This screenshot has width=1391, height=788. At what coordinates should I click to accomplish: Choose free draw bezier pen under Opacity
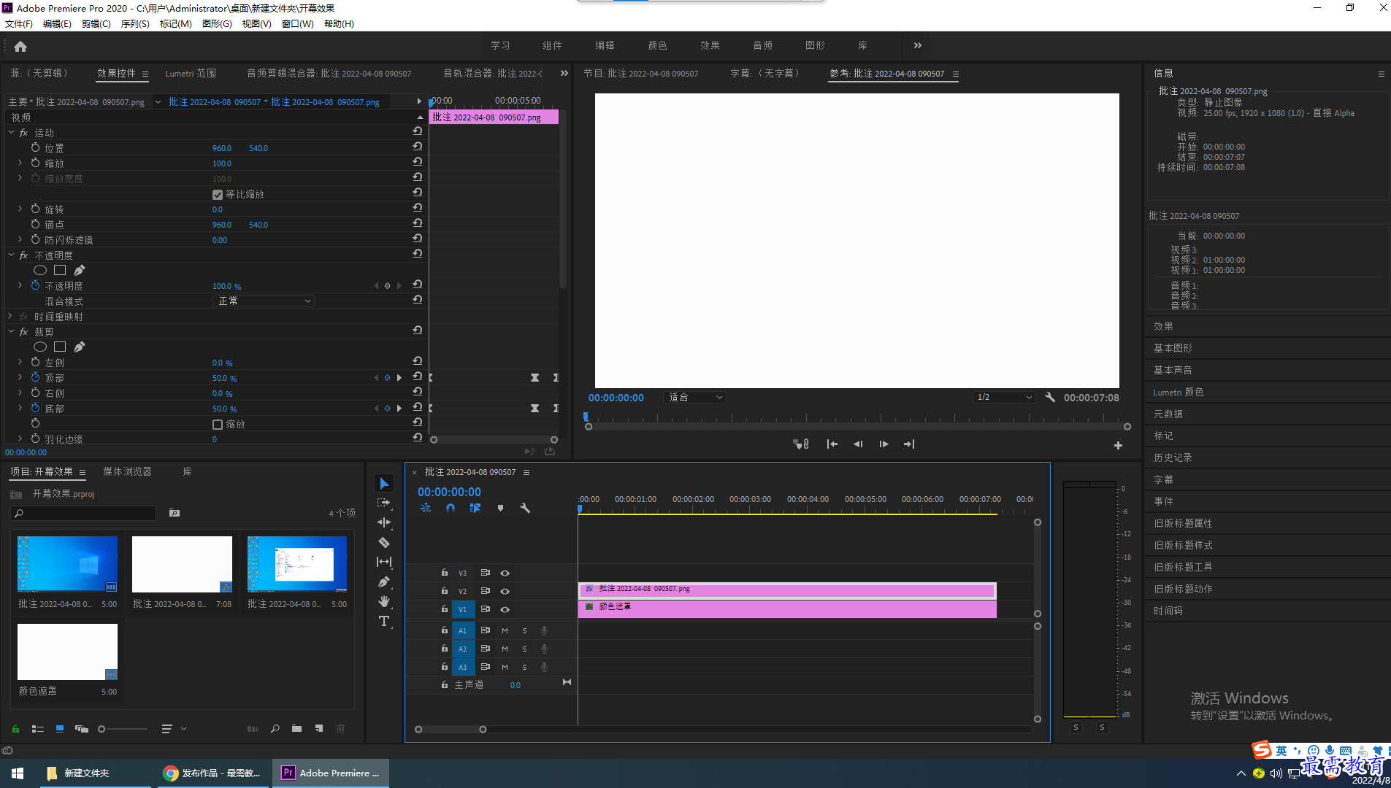80,271
